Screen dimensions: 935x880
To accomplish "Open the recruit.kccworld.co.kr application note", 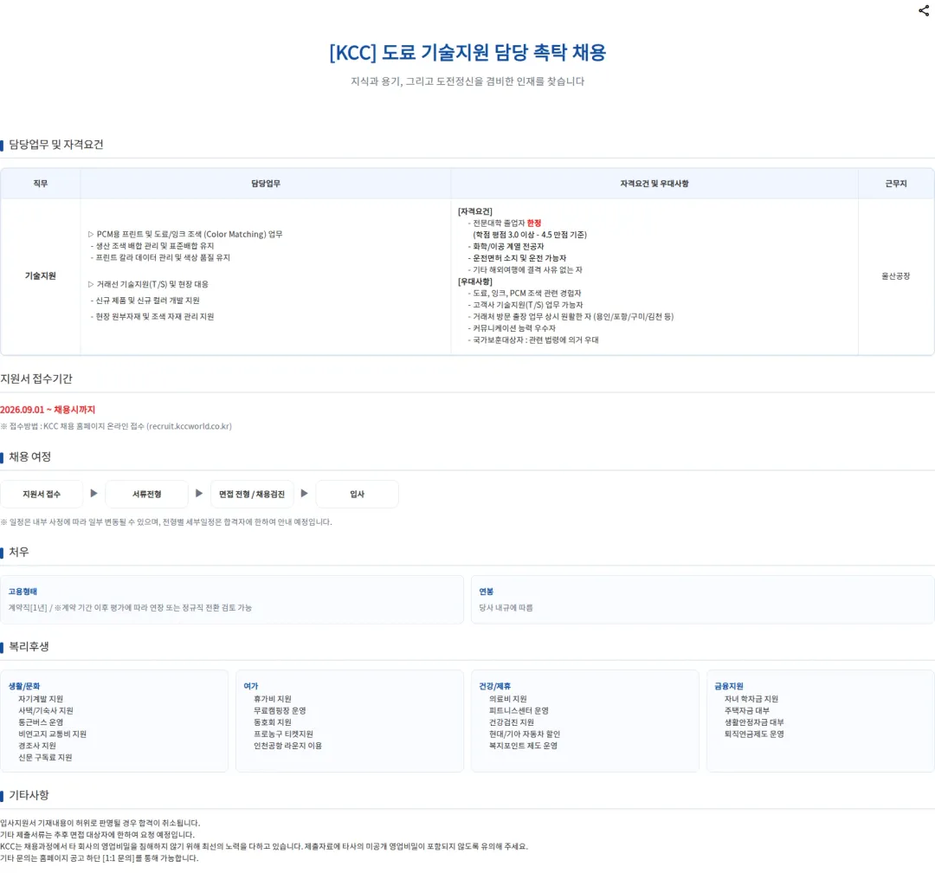I will [x=116, y=426].
